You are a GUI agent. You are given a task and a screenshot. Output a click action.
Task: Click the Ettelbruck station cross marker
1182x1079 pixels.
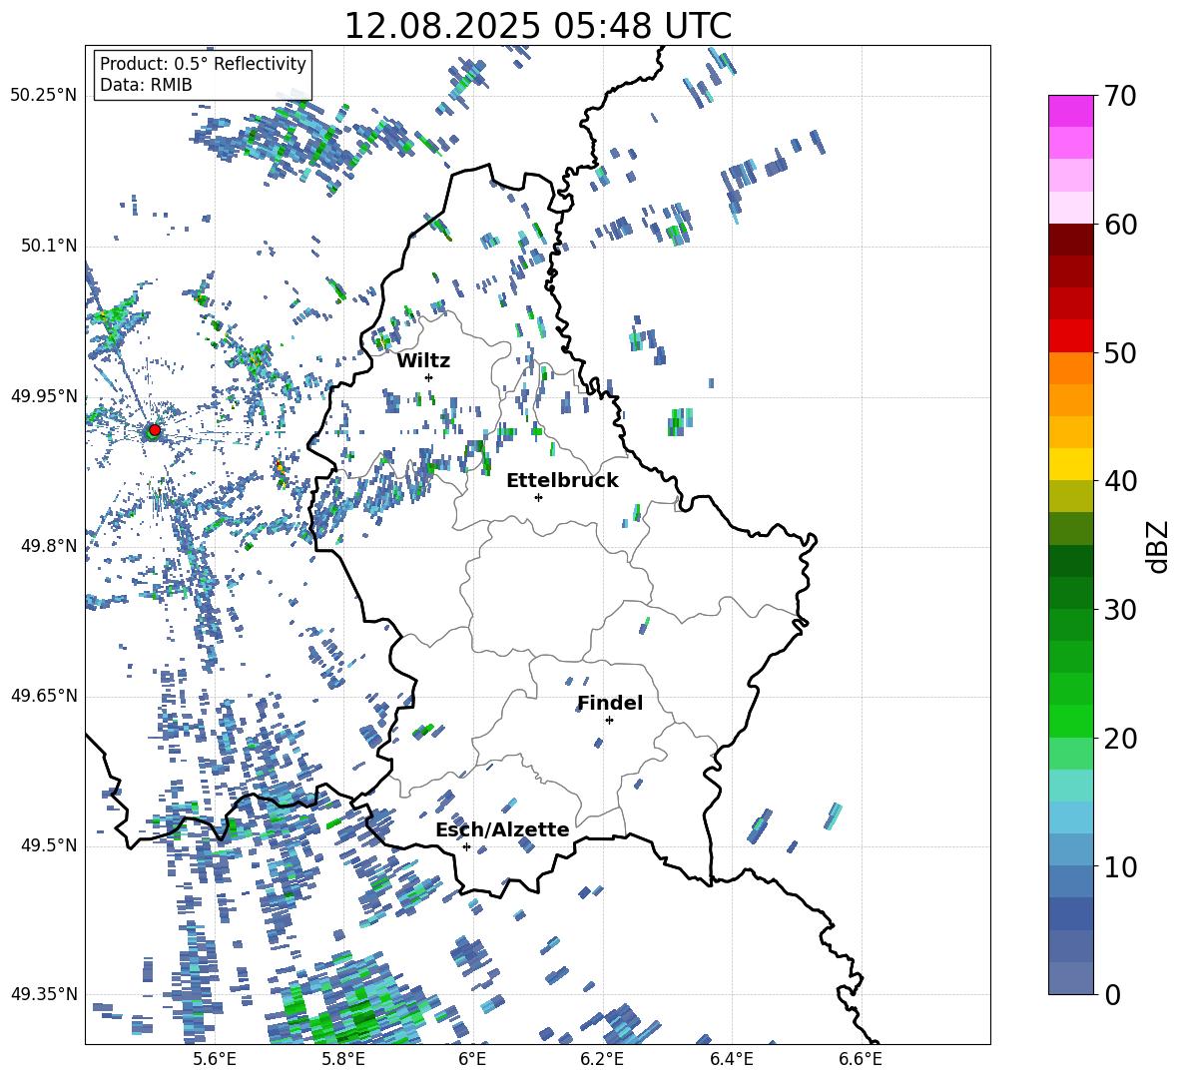(538, 497)
